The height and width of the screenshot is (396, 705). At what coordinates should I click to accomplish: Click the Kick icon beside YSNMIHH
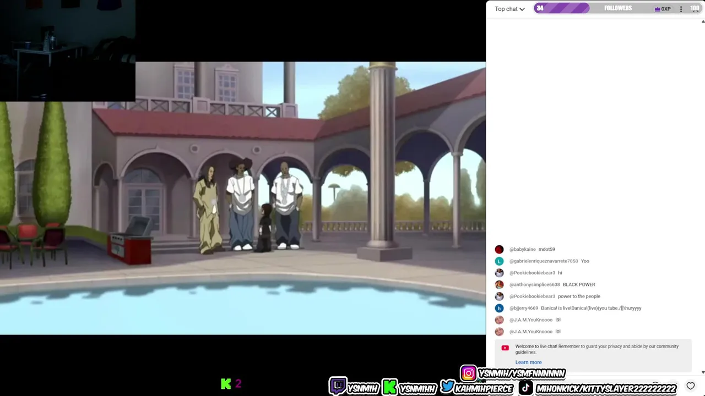[x=389, y=387]
